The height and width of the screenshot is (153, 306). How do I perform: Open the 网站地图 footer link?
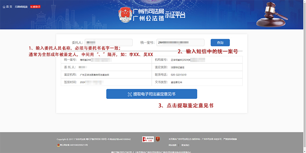pos(173,145)
